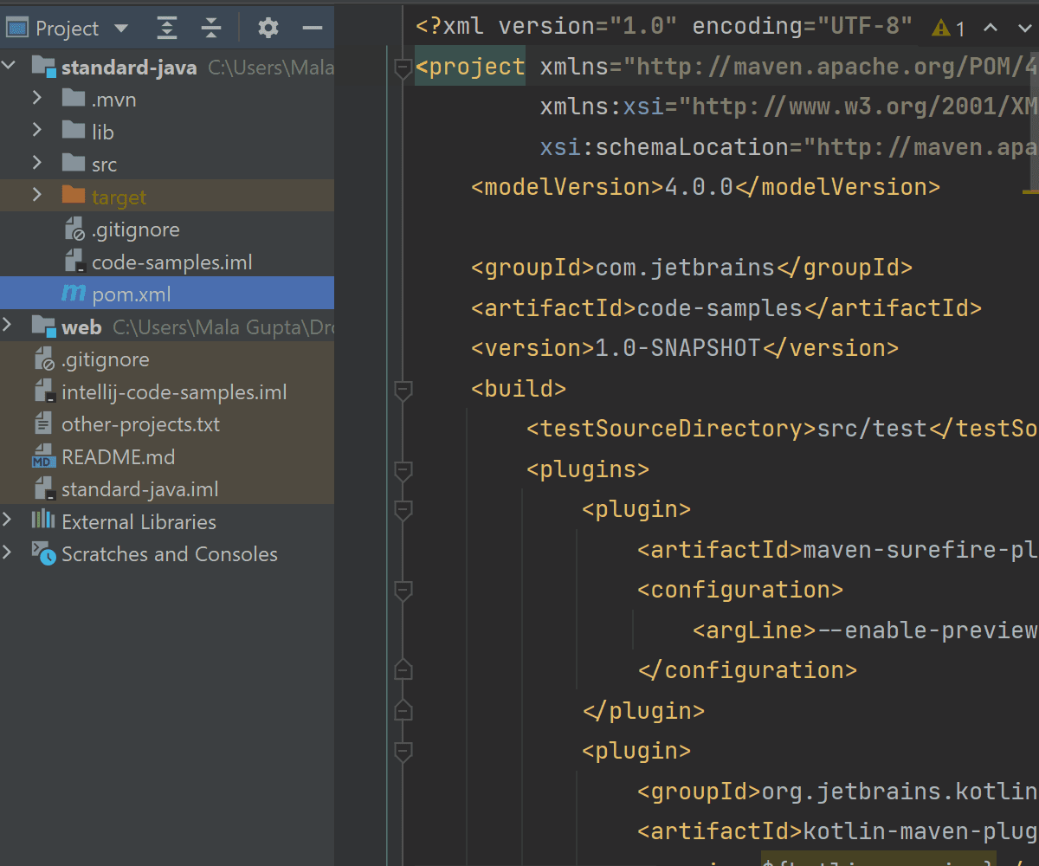Expand the src folder
Image resolution: width=1039 pixels, height=866 pixels.
[37, 163]
